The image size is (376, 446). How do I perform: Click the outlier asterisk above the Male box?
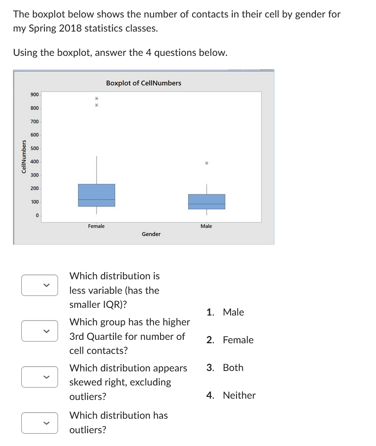[207, 163]
